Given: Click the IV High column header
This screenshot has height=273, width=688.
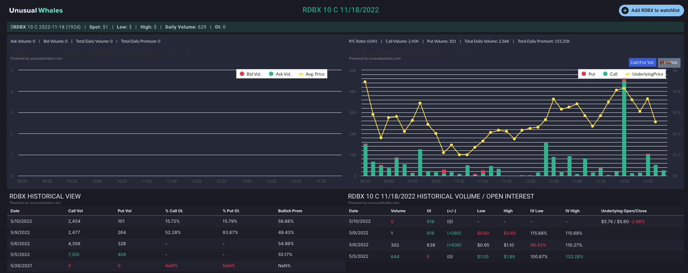Looking at the screenshot, I should 573,211.
